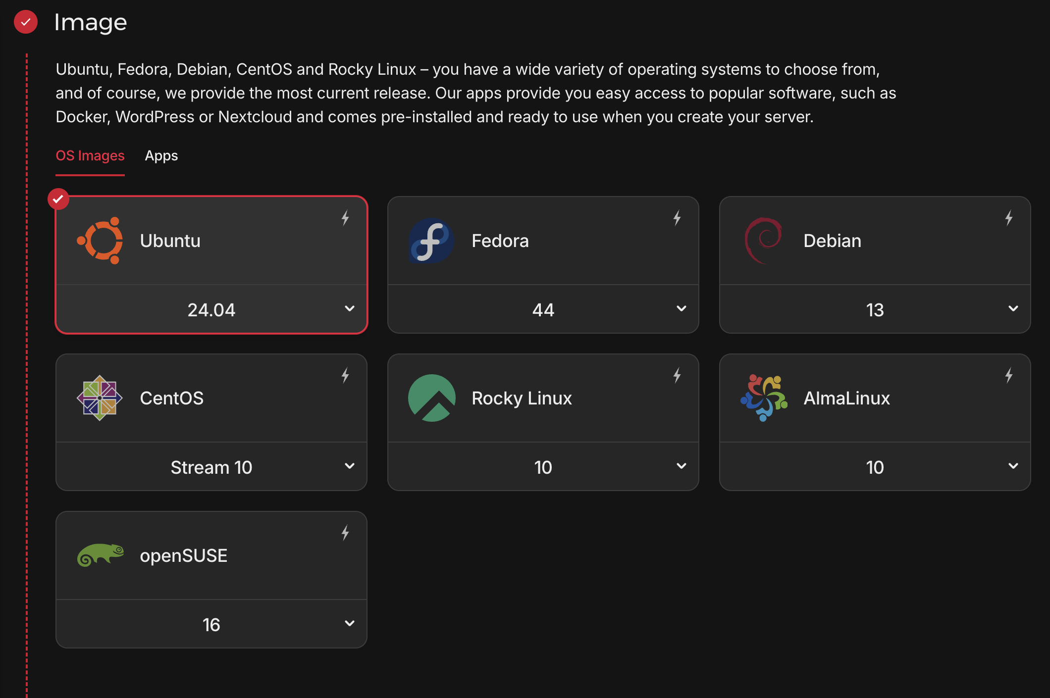Click the Rocky Linux logo icon
The width and height of the screenshot is (1050, 698).
[431, 398]
